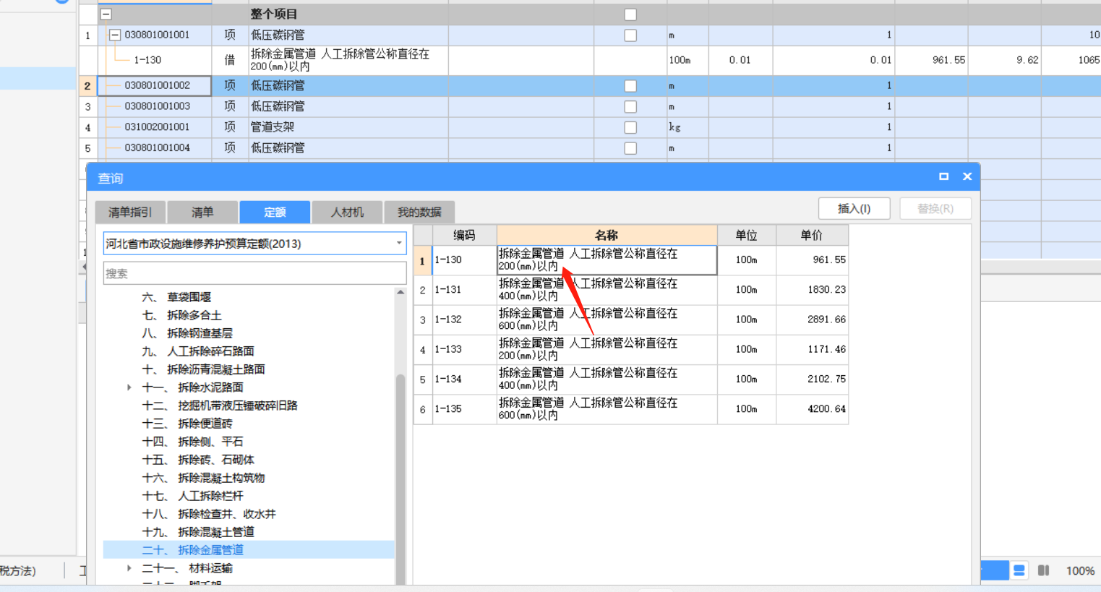Image resolution: width=1101 pixels, height=592 pixels.
Task: Tick checkbox for row 030801001003
Action: tap(630, 107)
